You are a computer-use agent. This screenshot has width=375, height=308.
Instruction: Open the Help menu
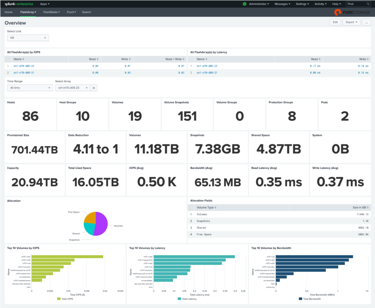click(337, 4)
